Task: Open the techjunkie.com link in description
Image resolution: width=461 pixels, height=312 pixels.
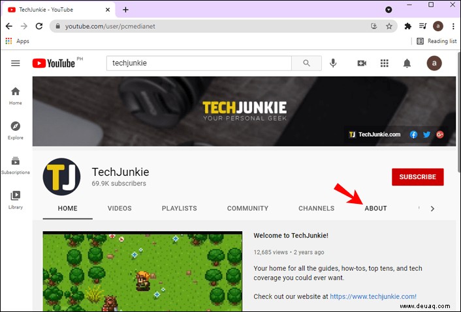Action: (x=373, y=296)
